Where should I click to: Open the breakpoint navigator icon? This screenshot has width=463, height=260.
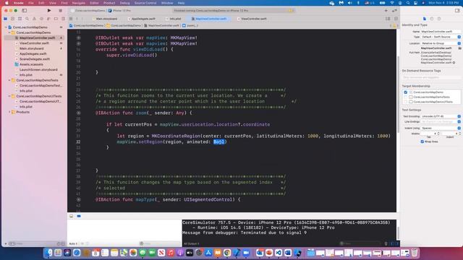(56, 19)
